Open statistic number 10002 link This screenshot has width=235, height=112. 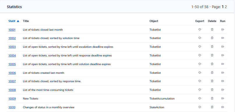pyautogui.click(x=12, y=38)
